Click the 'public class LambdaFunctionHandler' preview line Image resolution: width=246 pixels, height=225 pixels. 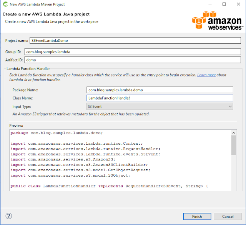(x=109, y=186)
